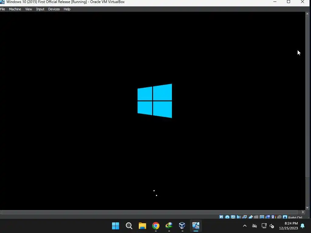Open File Explorer from the taskbar
Image resolution: width=311 pixels, height=233 pixels.
(x=142, y=226)
